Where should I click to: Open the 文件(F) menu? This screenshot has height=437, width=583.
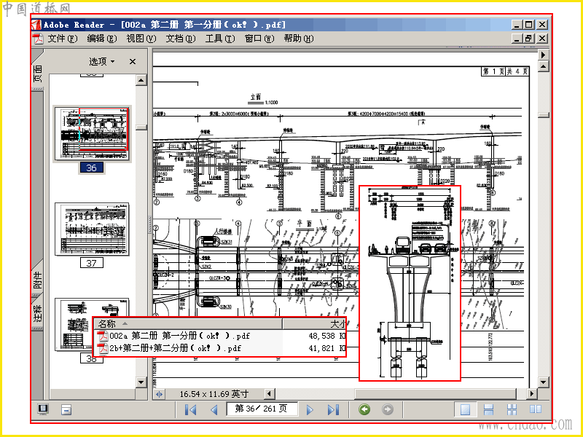pos(63,39)
